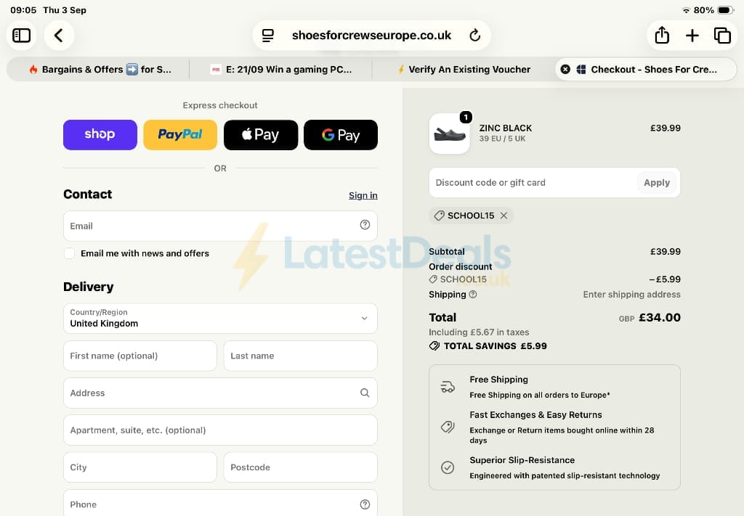744x516 pixels.
Task: Pay with Google Pay button
Action: 341,134
